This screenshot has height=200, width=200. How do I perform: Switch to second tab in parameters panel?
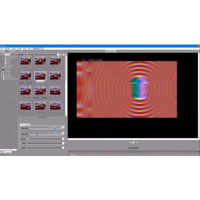click(x=27, y=124)
